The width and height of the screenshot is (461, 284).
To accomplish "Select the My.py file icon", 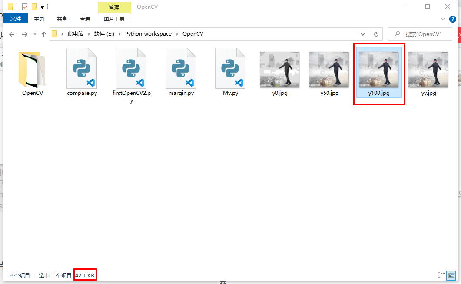I will click(230, 68).
